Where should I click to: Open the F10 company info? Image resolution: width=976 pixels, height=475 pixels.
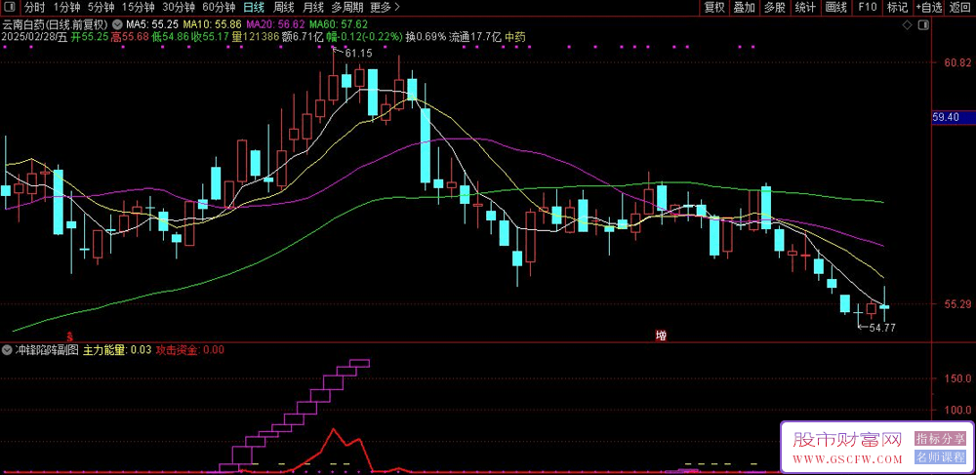(x=867, y=8)
